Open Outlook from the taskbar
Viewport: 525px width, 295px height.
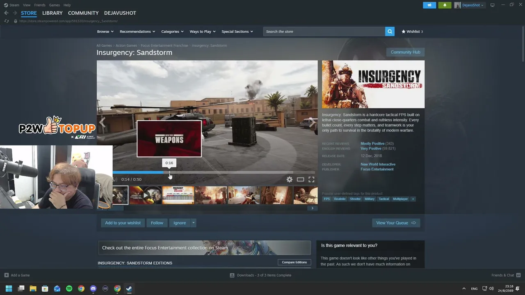coord(57,288)
